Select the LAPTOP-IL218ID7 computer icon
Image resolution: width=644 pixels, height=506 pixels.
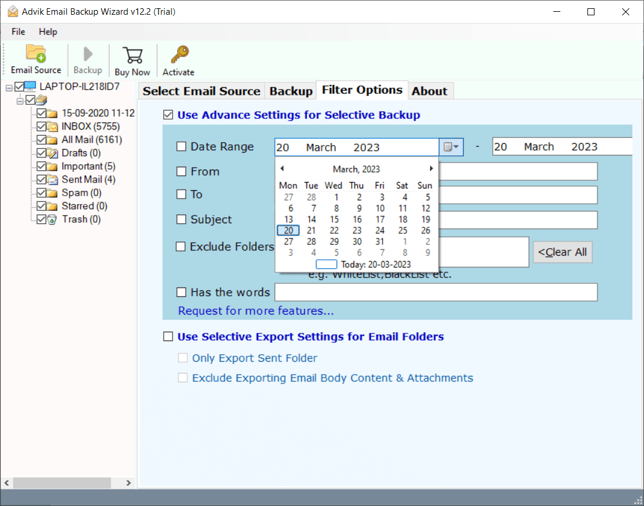pyautogui.click(x=31, y=87)
